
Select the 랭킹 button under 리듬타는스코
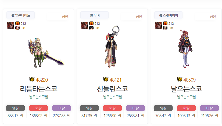[15, 108]
